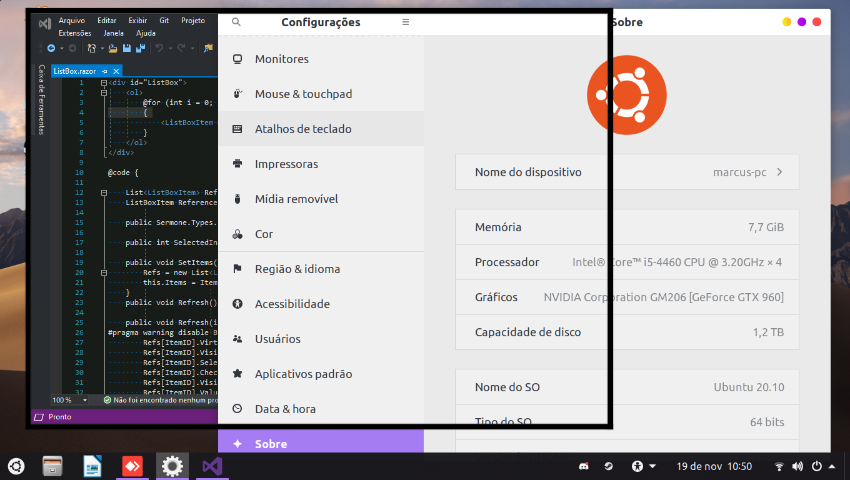The width and height of the screenshot is (850, 480).
Task: Click the Redo icon in the toolbar
Action: [182, 48]
